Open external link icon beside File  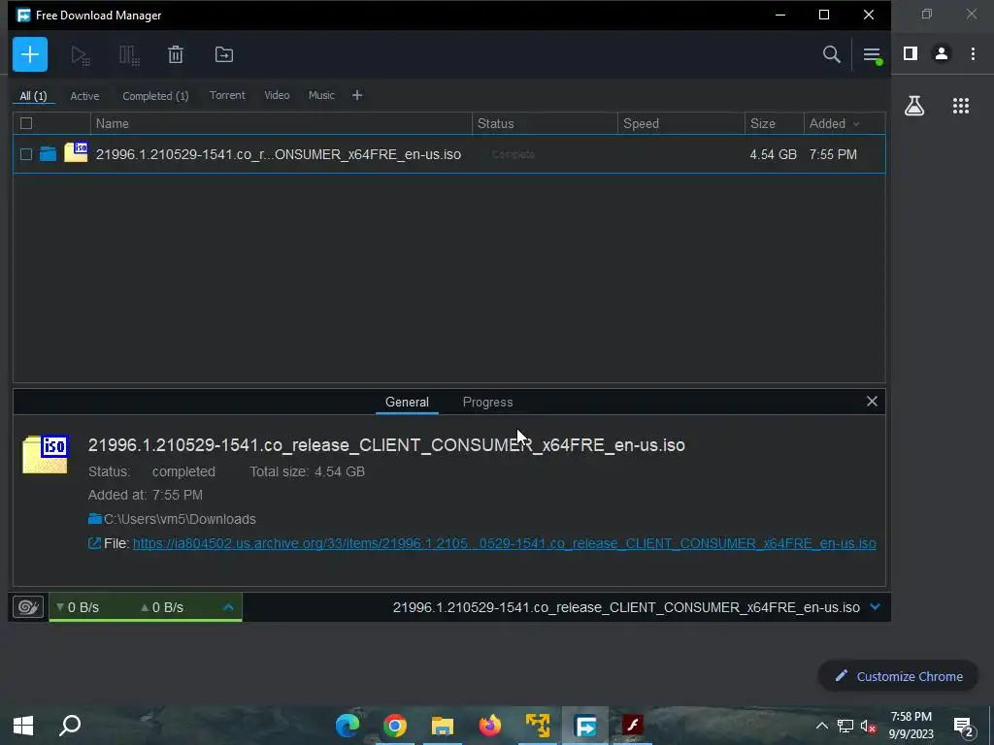(x=94, y=543)
